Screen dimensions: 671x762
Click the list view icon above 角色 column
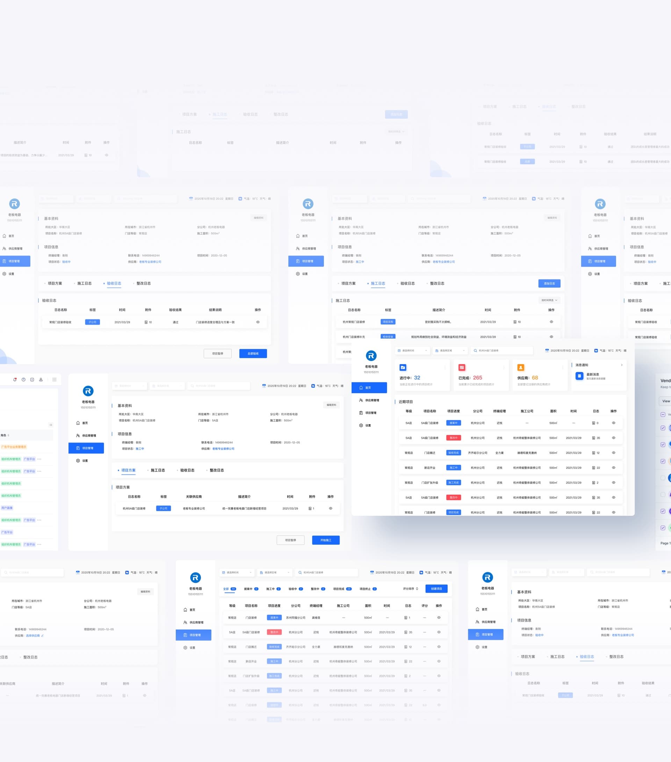click(51, 425)
